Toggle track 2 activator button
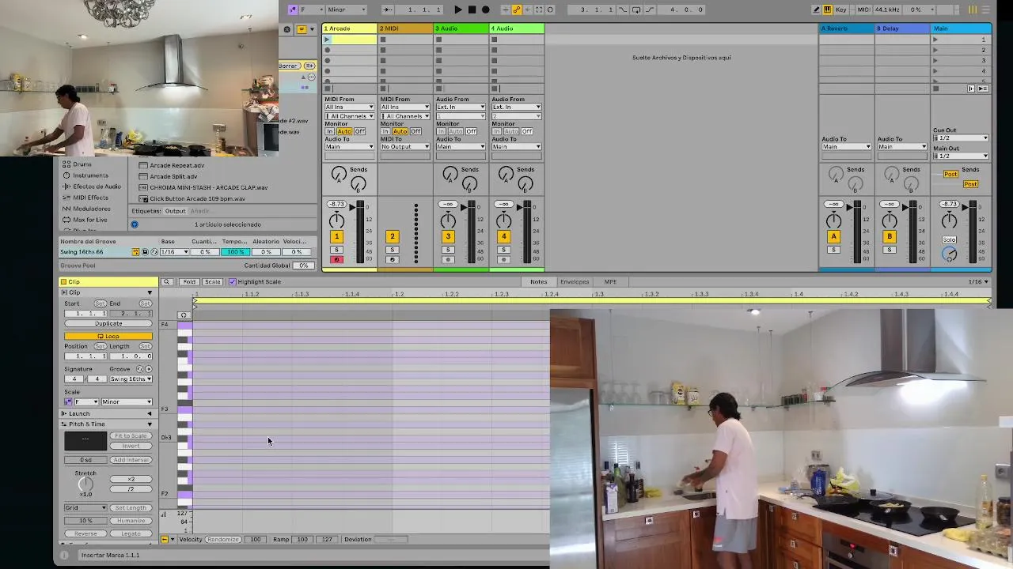 392,236
